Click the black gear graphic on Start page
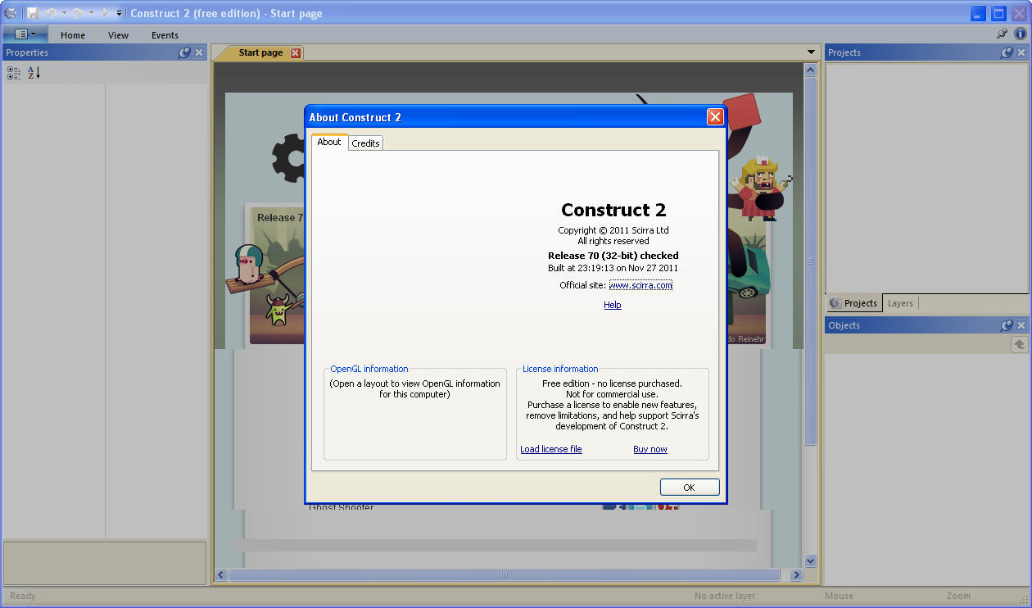The height and width of the screenshot is (608, 1032). (x=287, y=157)
